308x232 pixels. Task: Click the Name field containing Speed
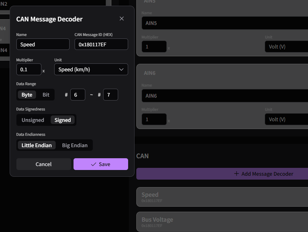pos(43,45)
